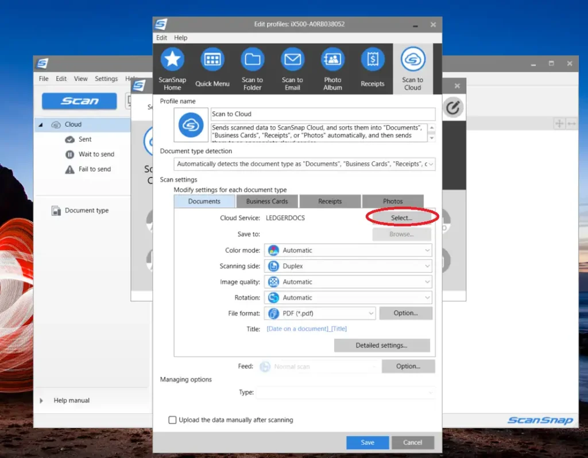Click the move arrows icon in main window

pyautogui.click(x=559, y=123)
